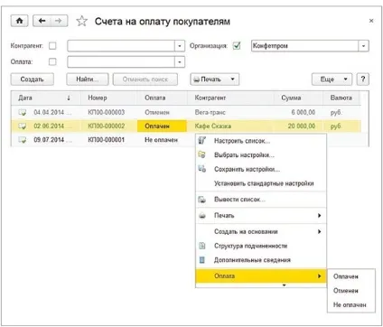
Task: Open the Оплата filter dropdown list
Action: tap(180, 62)
